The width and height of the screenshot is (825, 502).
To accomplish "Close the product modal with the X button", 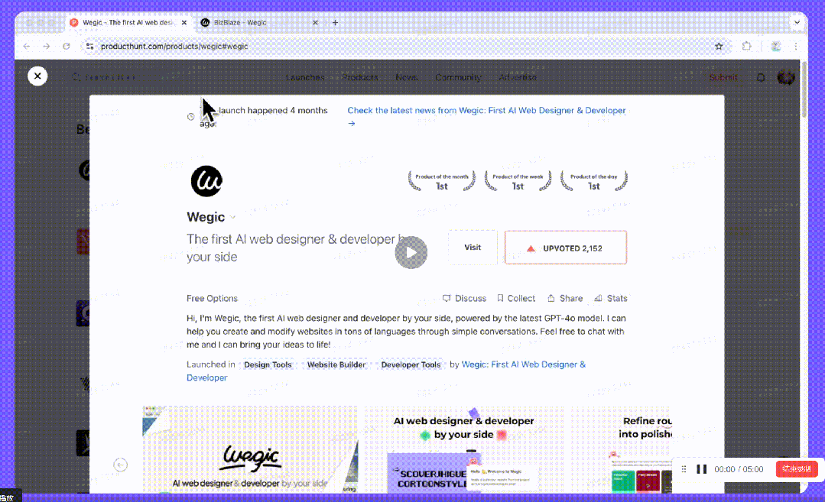I will tap(37, 76).
